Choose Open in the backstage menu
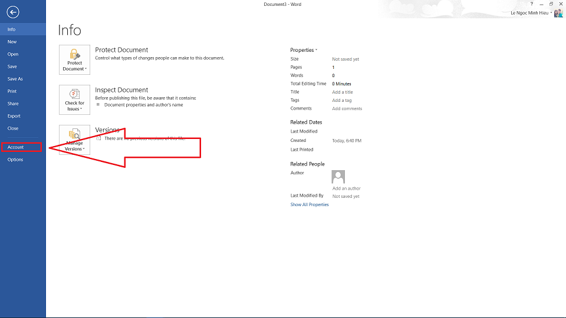566x318 pixels. click(x=23, y=54)
